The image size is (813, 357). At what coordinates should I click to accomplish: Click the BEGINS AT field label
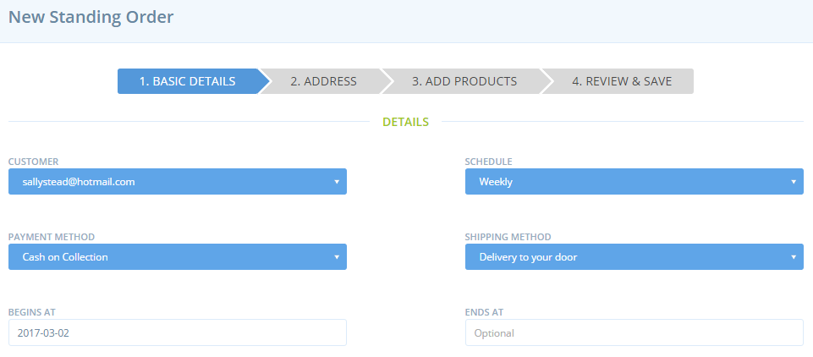point(31,312)
